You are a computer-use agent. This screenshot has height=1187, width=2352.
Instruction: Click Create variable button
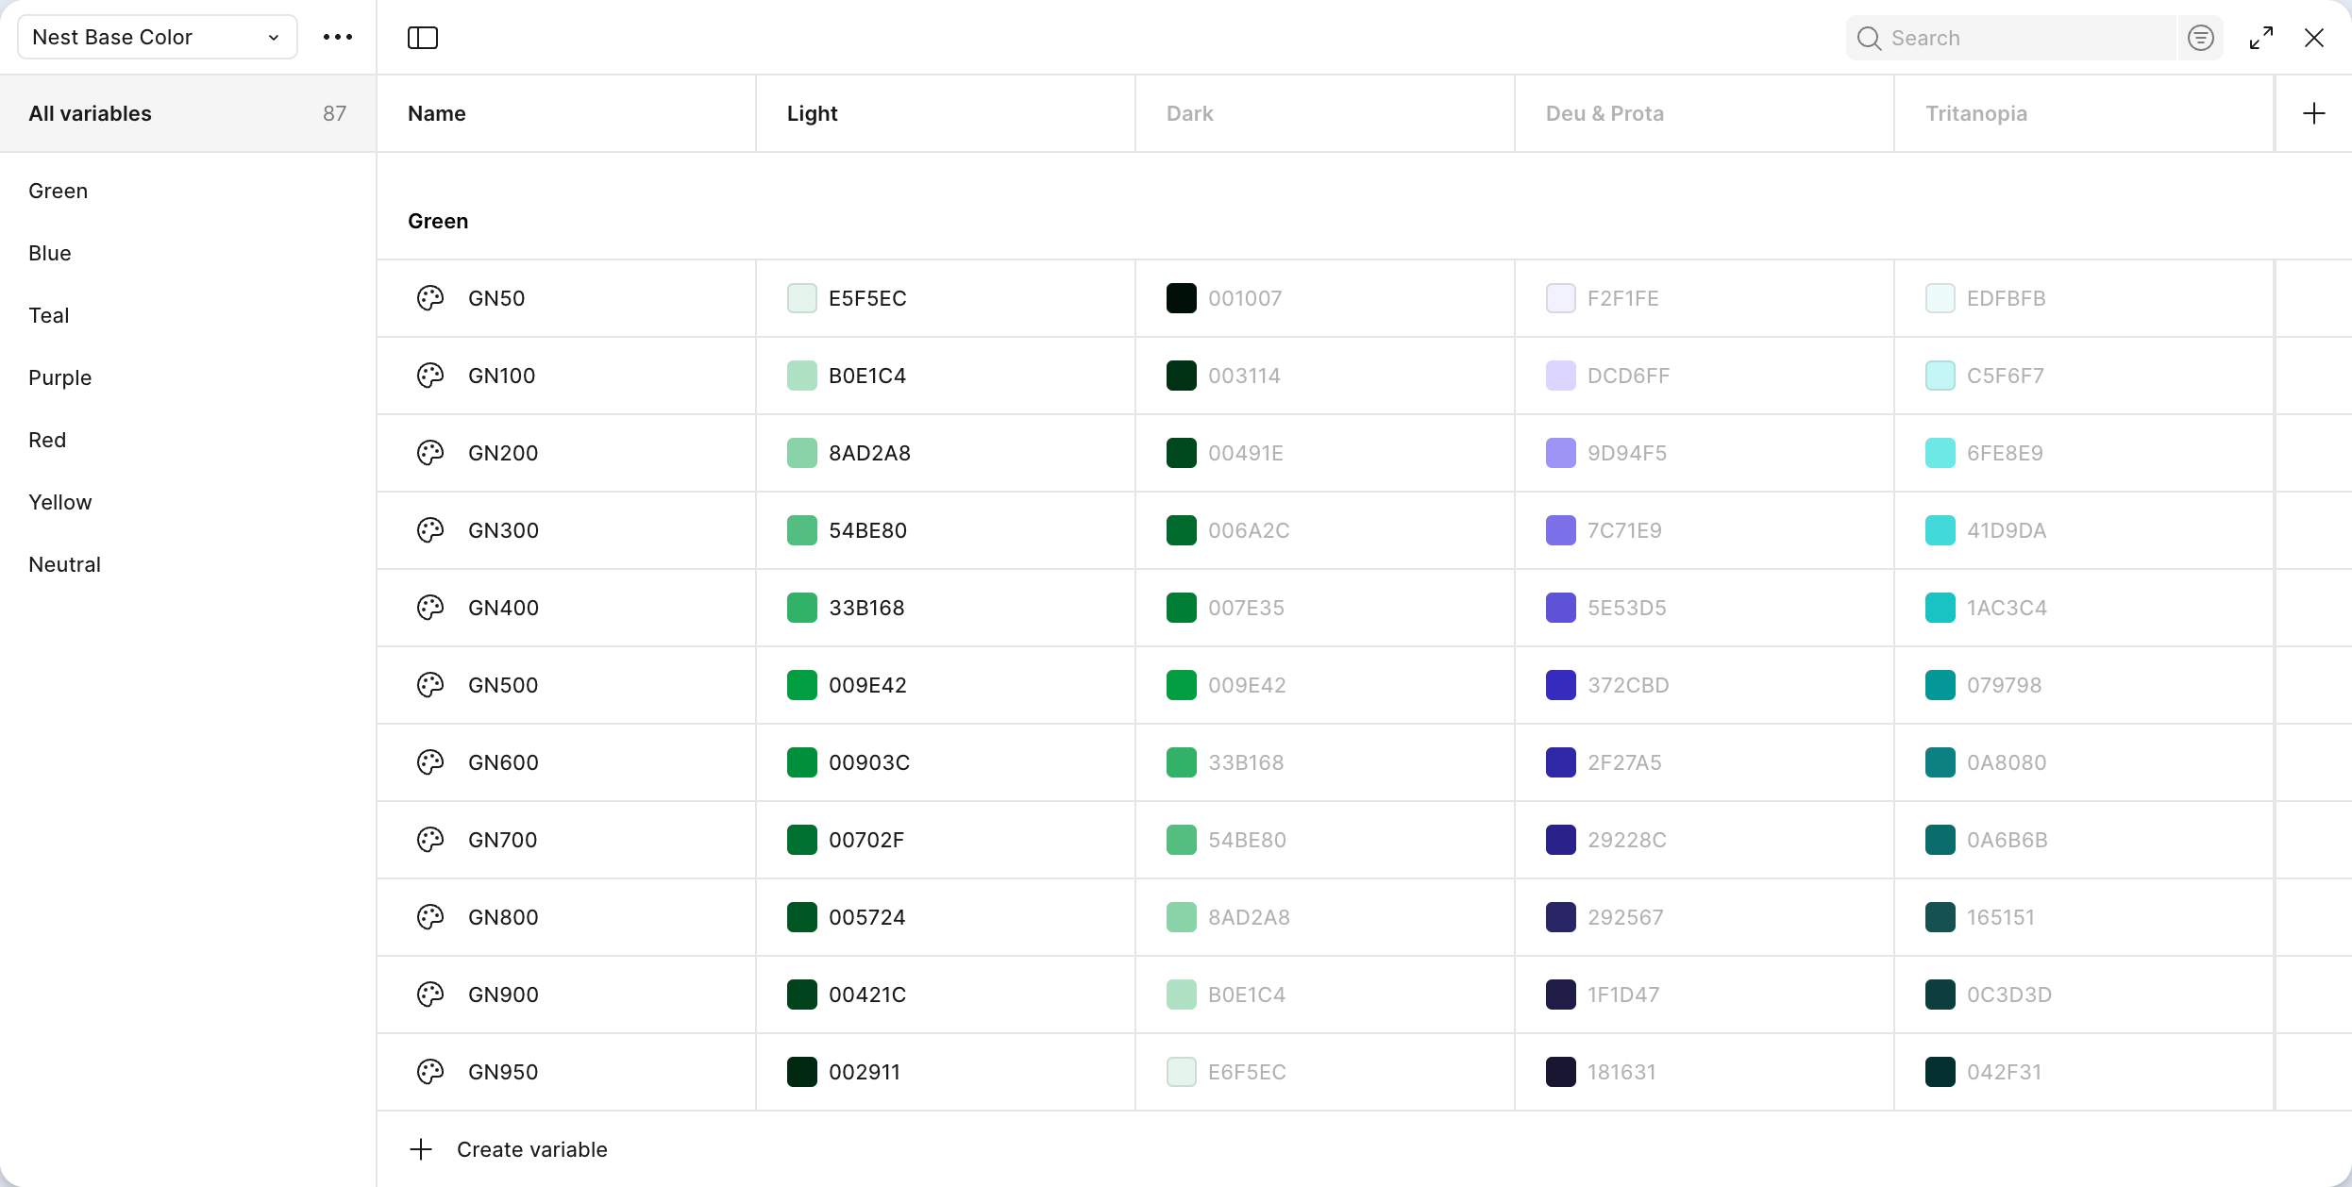[x=510, y=1149]
